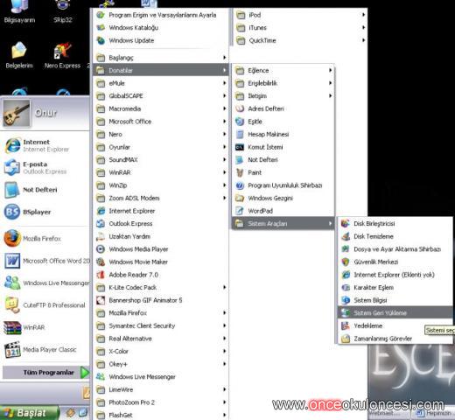455x420 pixels.
Task: Click the Zamanlanmış Görevler icon
Action: click(x=346, y=339)
